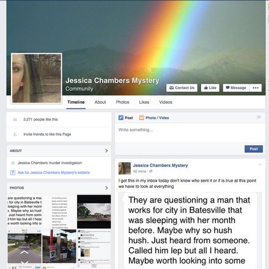The width and height of the screenshot is (269, 269).
Task: Open Ask for Jessica Chambers Mystery's website link
Action: pos(54,173)
